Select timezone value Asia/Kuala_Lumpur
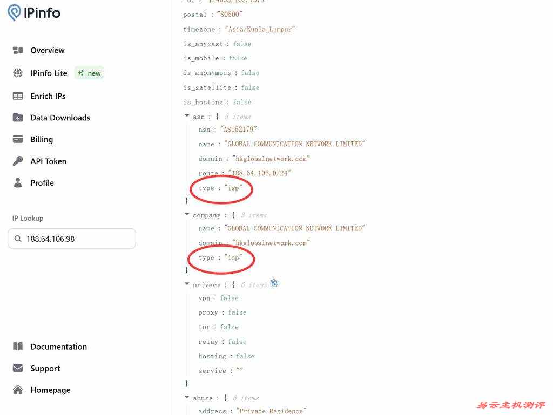553x415 pixels. pyautogui.click(x=260, y=29)
